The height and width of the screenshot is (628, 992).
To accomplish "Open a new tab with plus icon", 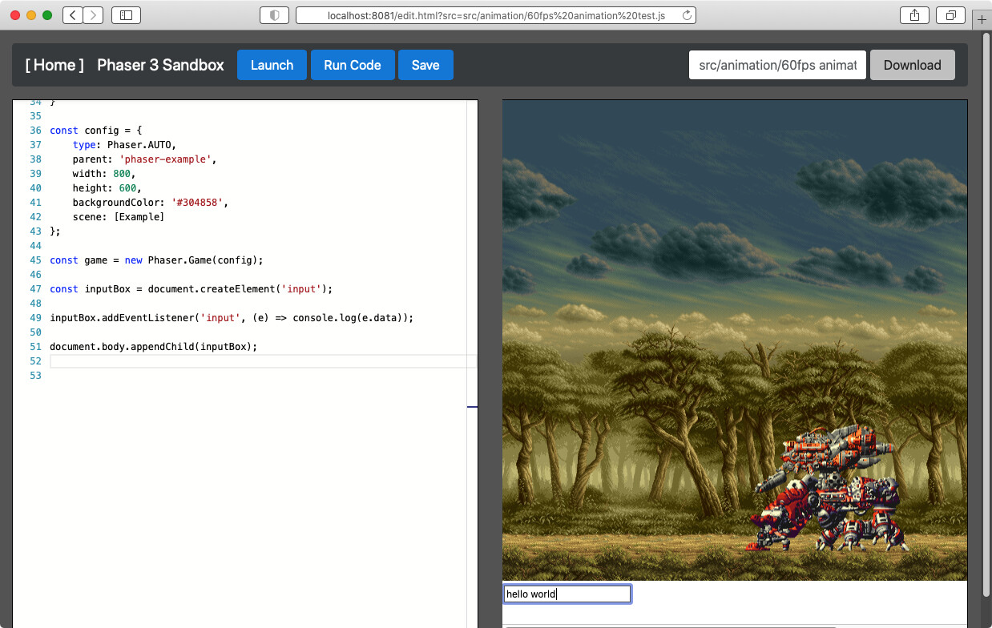I will point(982,19).
